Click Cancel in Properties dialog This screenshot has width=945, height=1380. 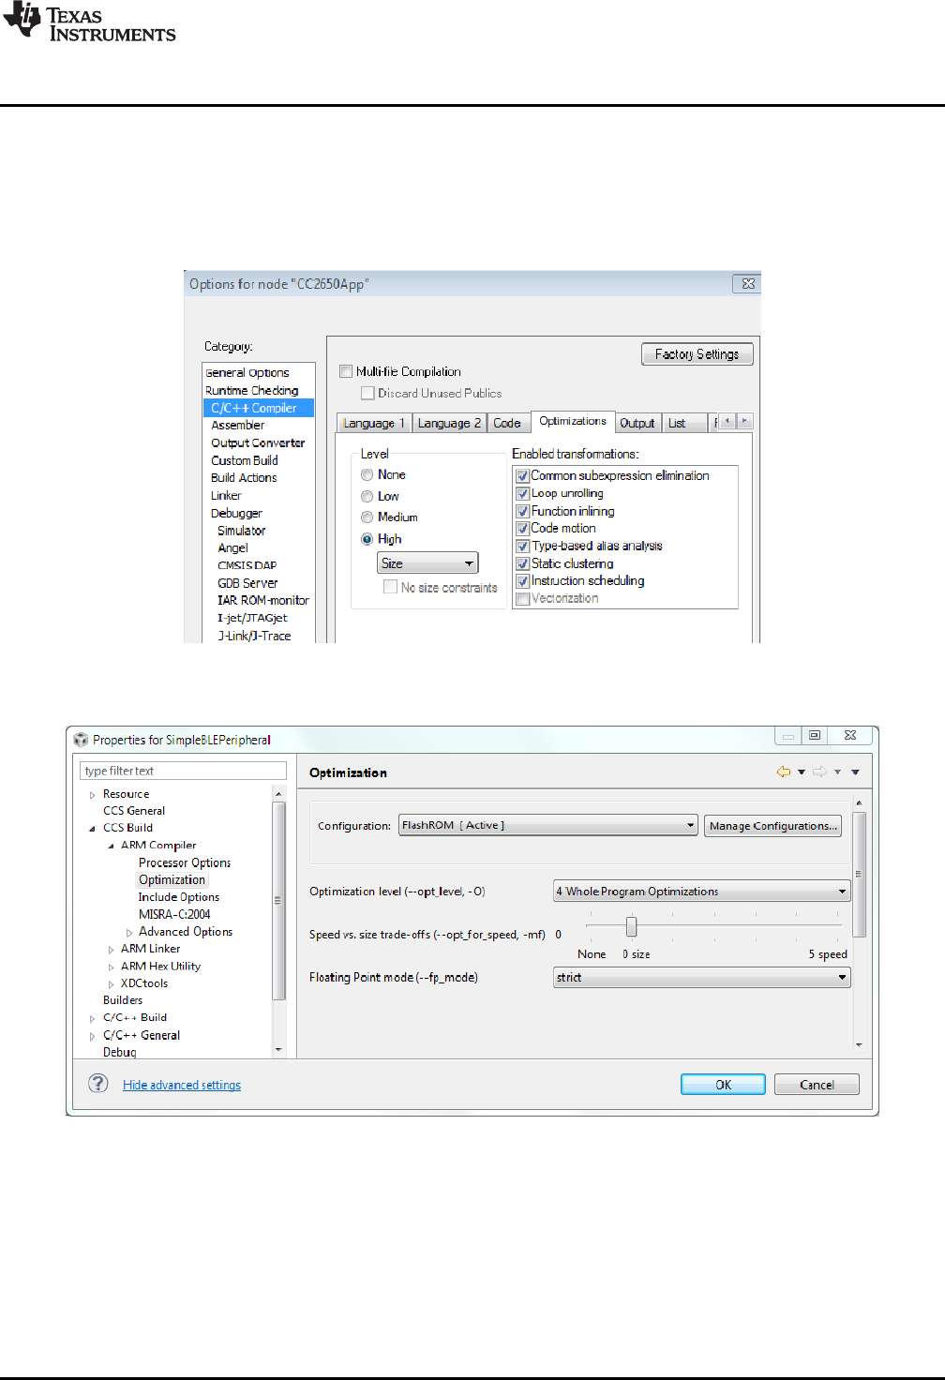tap(817, 1084)
